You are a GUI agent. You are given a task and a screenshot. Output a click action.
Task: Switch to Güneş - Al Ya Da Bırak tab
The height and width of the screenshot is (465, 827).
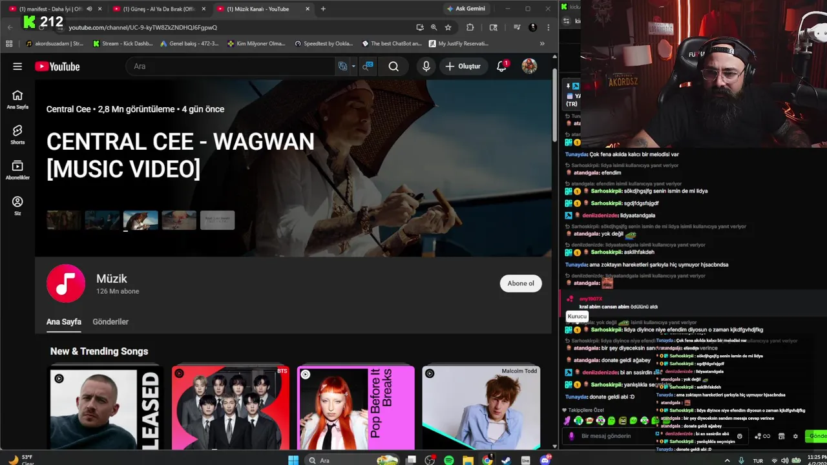[x=158, y=9]
